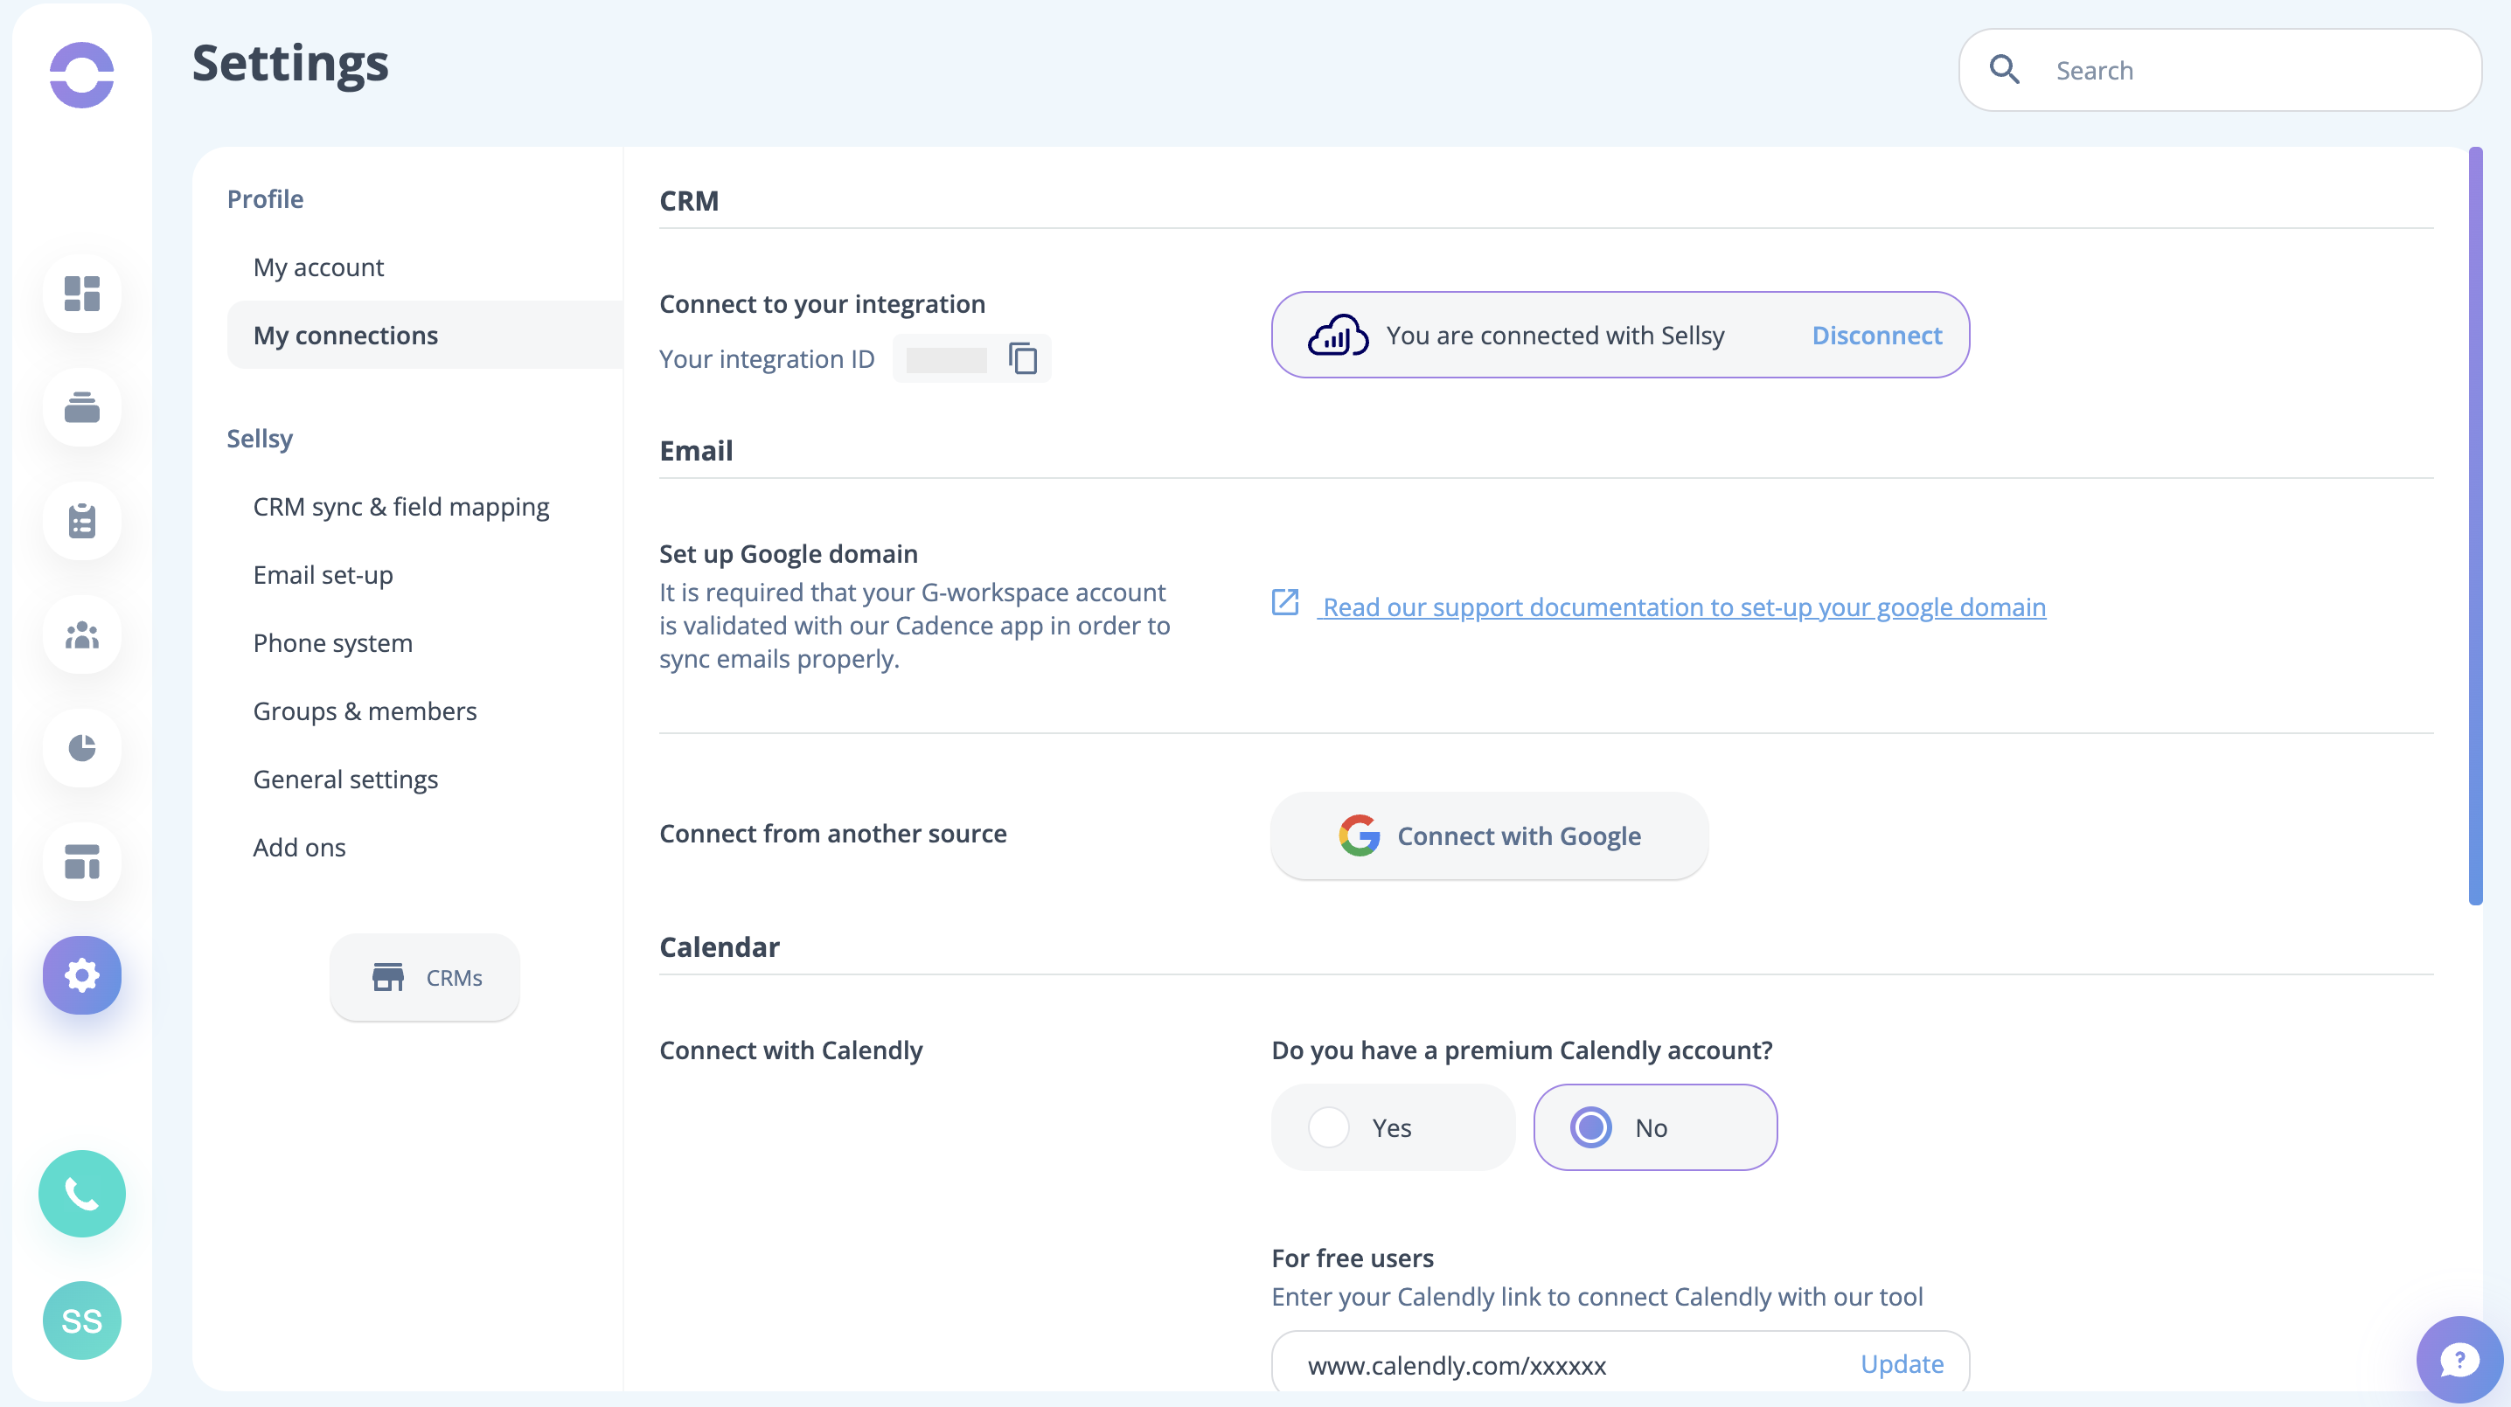2511x1407 pixels.
Task: Click the CRMs button
Action: [x=425, y=977]
